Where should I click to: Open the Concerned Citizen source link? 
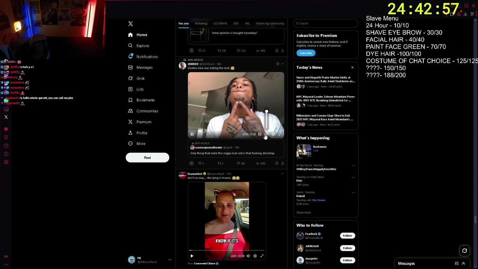coord(205,263)
